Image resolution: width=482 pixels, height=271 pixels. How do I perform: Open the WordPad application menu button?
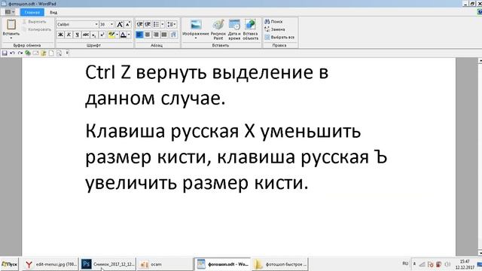click(10, 12)
